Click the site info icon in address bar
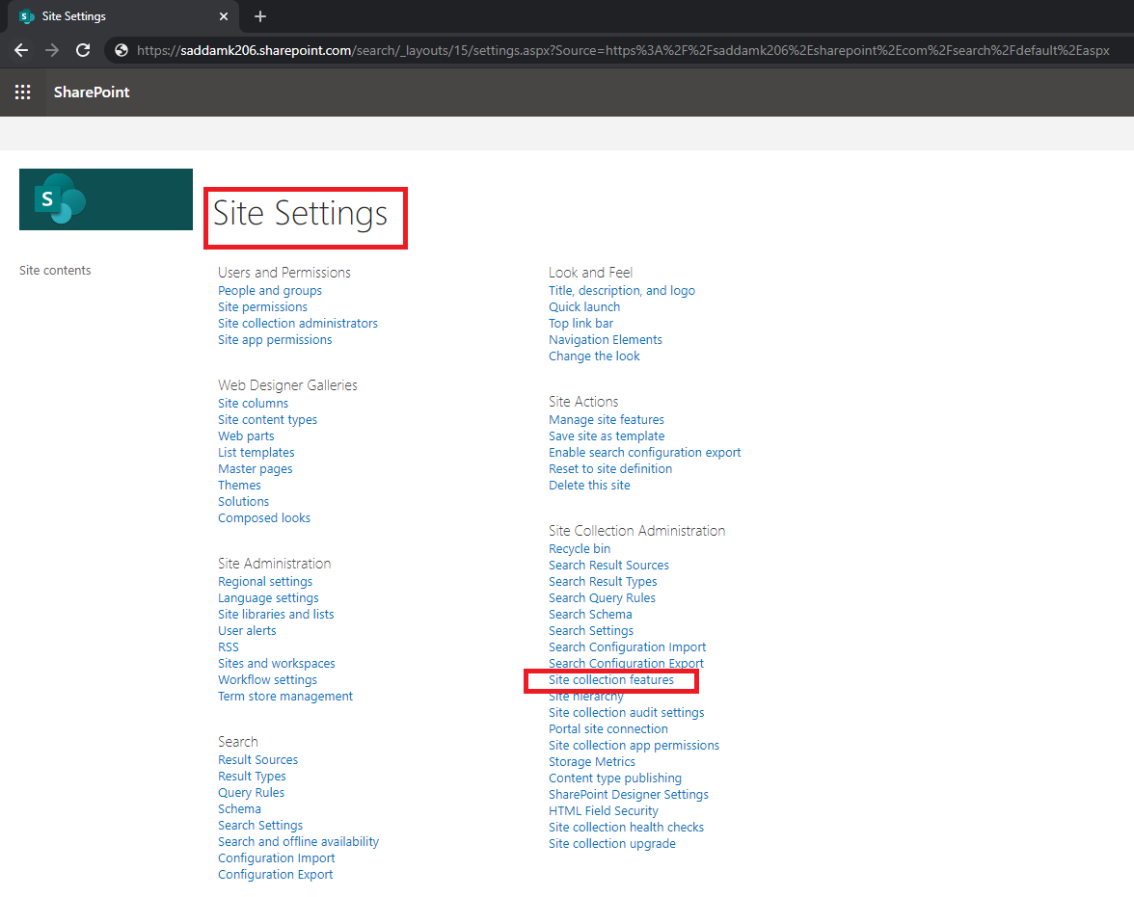The height and width of the screenshot is (897, 1134). 121,50
